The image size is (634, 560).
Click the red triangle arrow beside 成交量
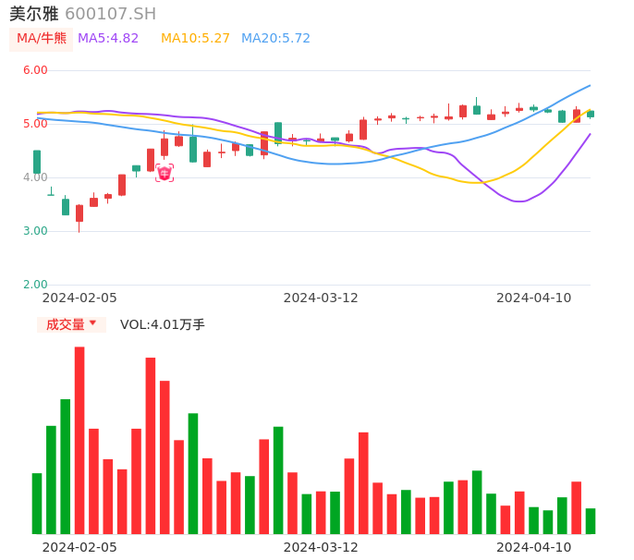point(92,323)
